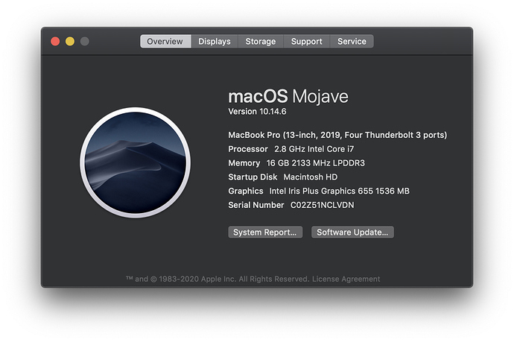The image size is (514, 342).
Task: Click the greyed-out zoom window button
Action: [x=85, y=41]
